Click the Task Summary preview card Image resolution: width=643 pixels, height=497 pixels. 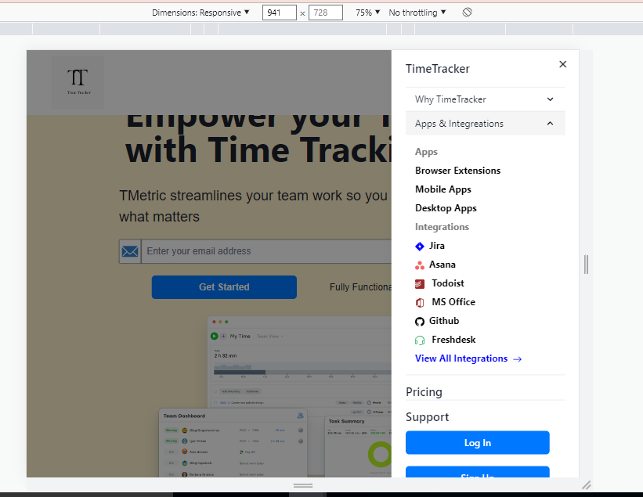[x=358, y=447]
